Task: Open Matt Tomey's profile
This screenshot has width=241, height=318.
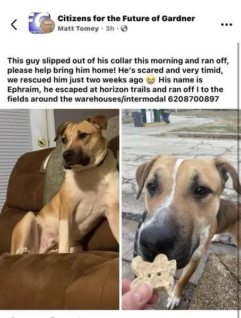Action: pos(78,29)
